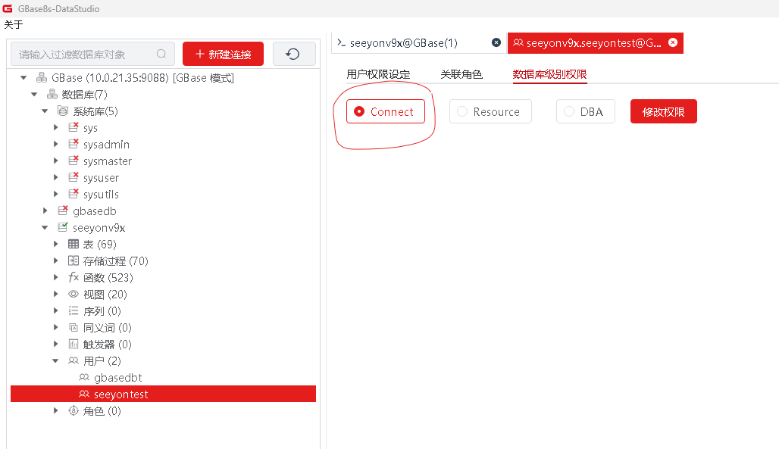Image resolution: width=779 pixels, height=449 pixels.
Task: Click the 表 (69) table grid icon
Action: [x=73, y=244]
